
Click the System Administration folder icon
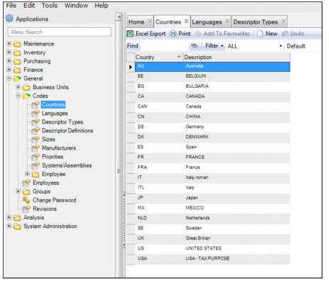pos(17,227)
